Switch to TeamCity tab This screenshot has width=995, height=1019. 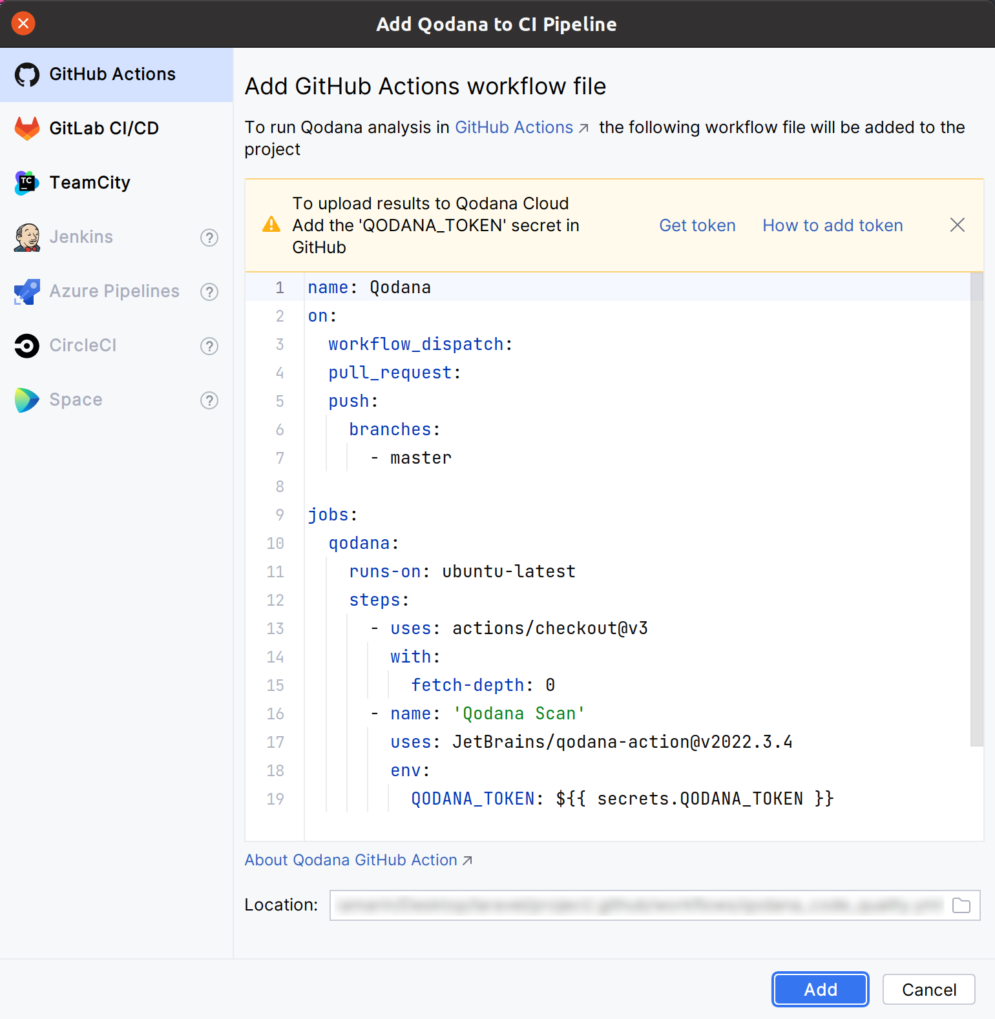coord(116,183)
